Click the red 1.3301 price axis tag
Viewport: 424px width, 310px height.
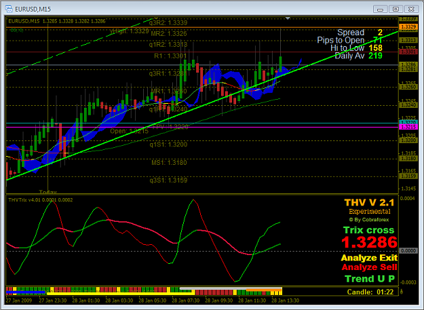click(x=408, y=52)
